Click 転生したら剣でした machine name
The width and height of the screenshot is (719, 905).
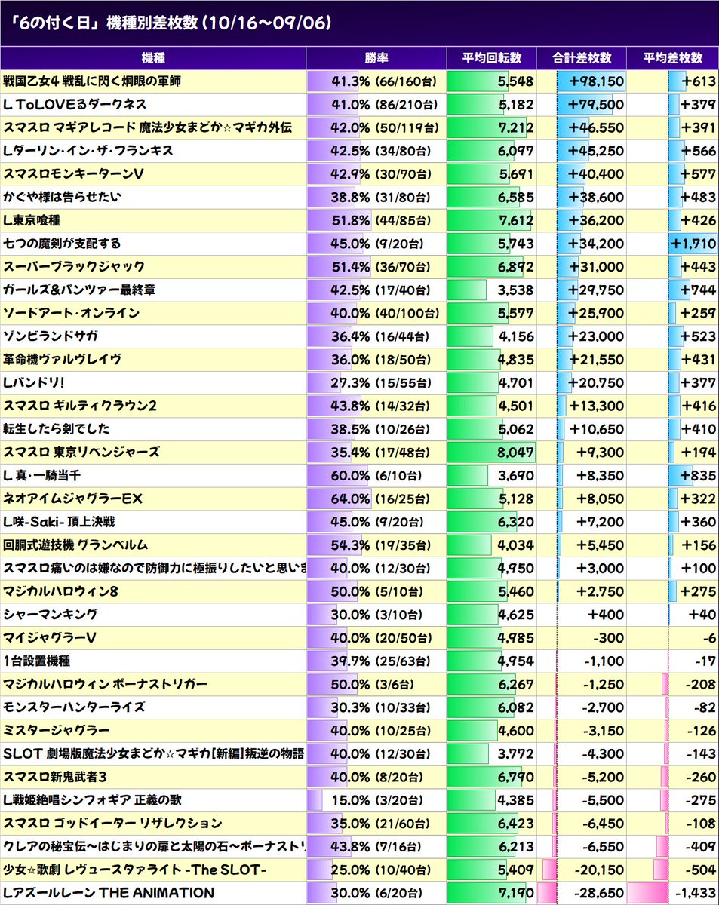click(57, 429)
